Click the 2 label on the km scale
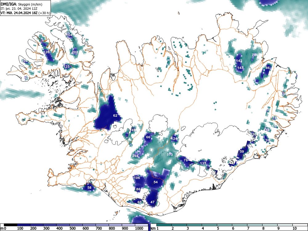The width and height of the screenshot is (308, 231). [x=173, y=228]
